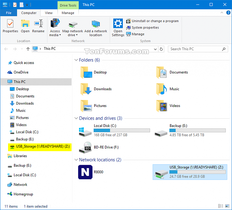Open the File menu tab
Viewport: 232px width, 210px height.
point(9,13)
